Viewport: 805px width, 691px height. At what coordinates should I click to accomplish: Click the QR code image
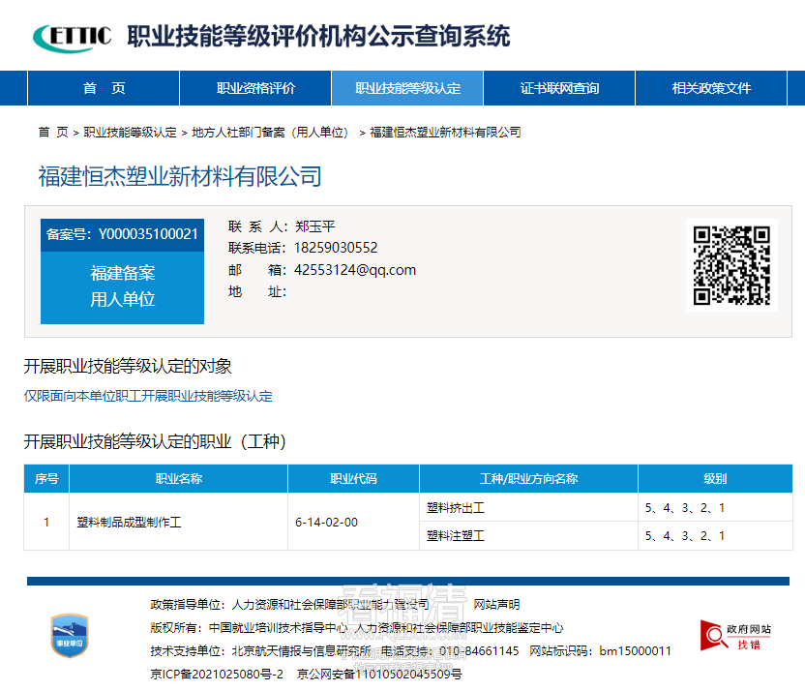(731, 265)
